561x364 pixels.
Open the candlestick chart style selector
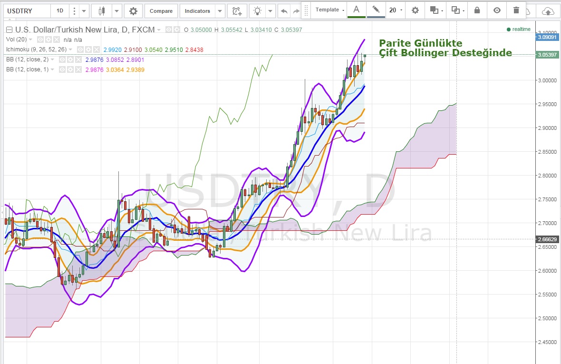pos(101,11)
